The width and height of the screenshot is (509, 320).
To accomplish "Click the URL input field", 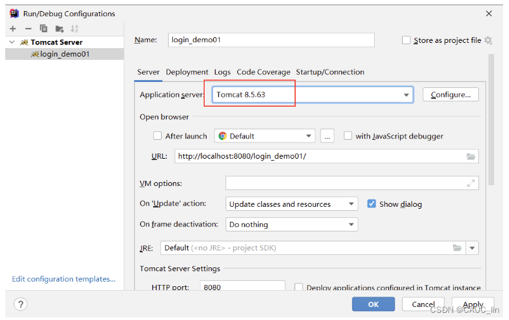I will (x=327, y=157).
